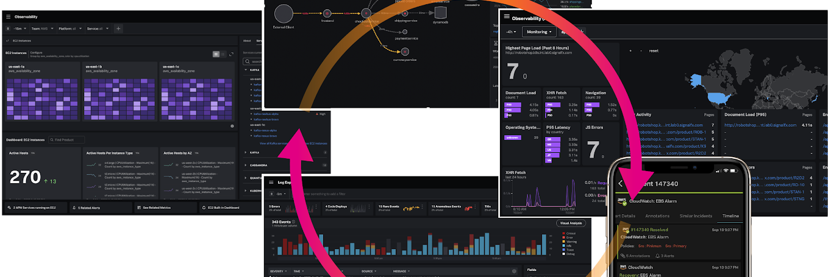This screenshot has width=828, height=277.
Task: Open Timeline tab on phone incident
Action: [730, 216]
